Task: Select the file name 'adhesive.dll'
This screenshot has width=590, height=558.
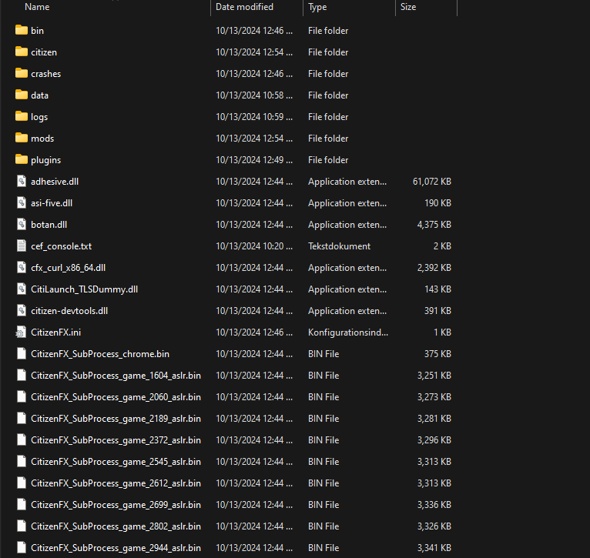Action: pos(55,181)
